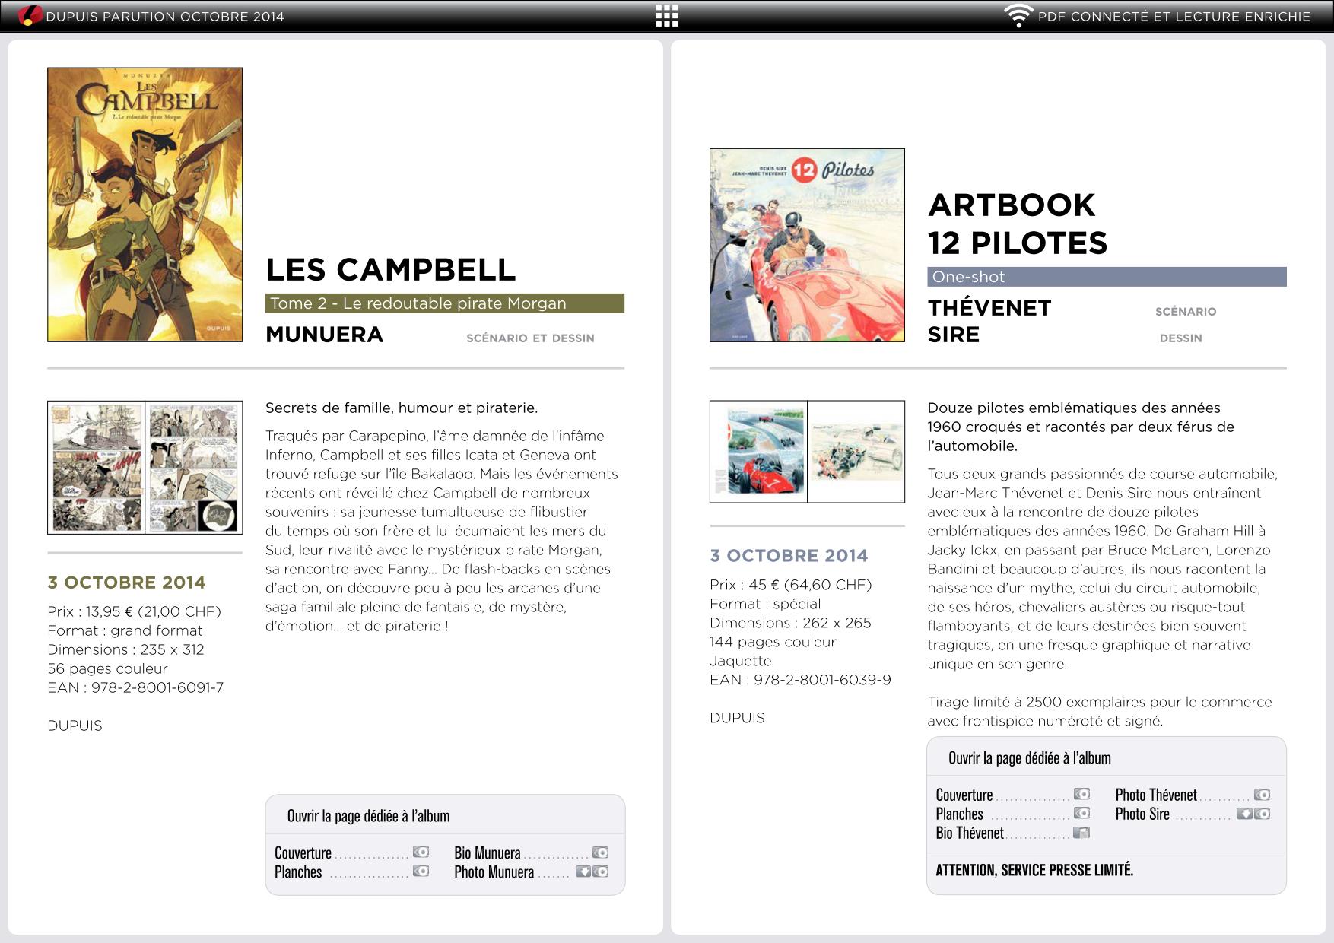
Task: View Photo Sire eye icon
Action: tap(1262, 814)
